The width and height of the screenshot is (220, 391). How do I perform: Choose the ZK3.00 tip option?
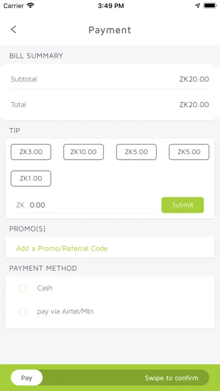click(x=31, y=152)
